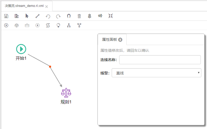Click the save as new version icon
The image size is (207, 129).
(17, 16)
